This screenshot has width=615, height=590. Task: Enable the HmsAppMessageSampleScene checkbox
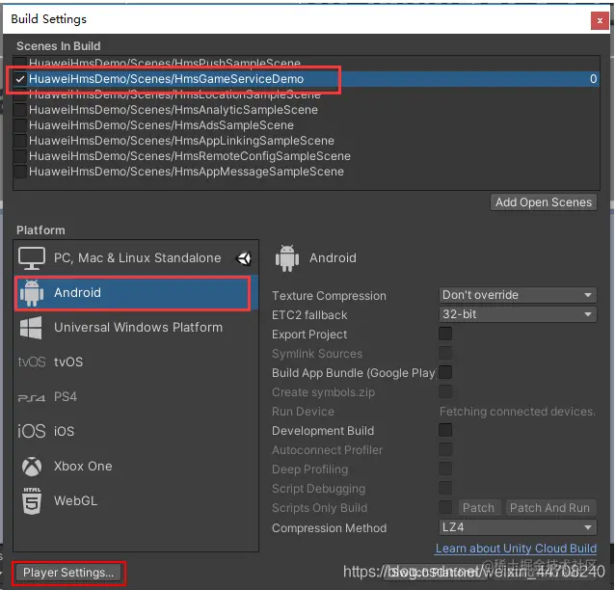[20, 172]
